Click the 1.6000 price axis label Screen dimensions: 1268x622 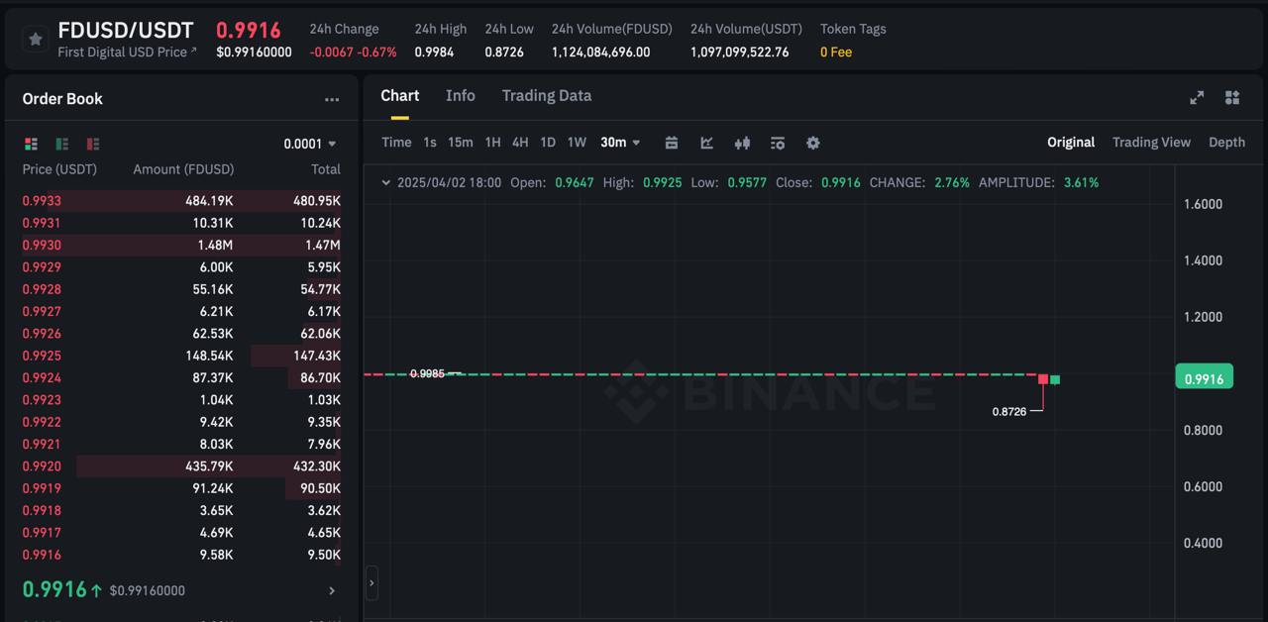(1204, 204)
